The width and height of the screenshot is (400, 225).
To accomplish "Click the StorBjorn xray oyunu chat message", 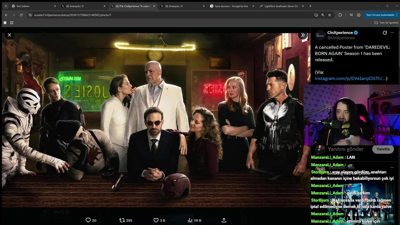I will [352, 175].
